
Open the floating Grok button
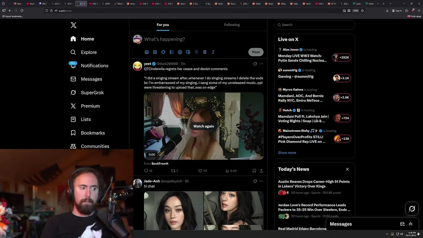click(x=412, y=209)
